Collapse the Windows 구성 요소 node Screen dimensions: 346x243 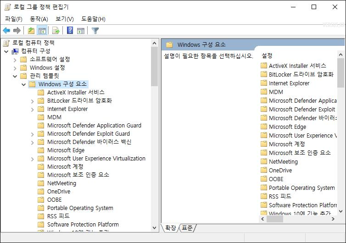tap(23, 84)
